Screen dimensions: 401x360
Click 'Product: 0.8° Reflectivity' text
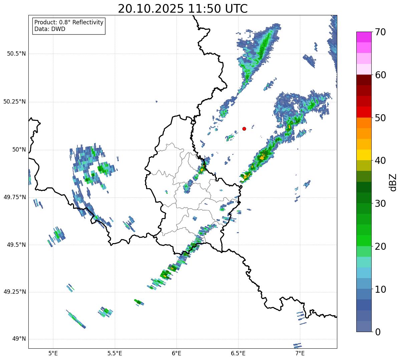[69, 22]
